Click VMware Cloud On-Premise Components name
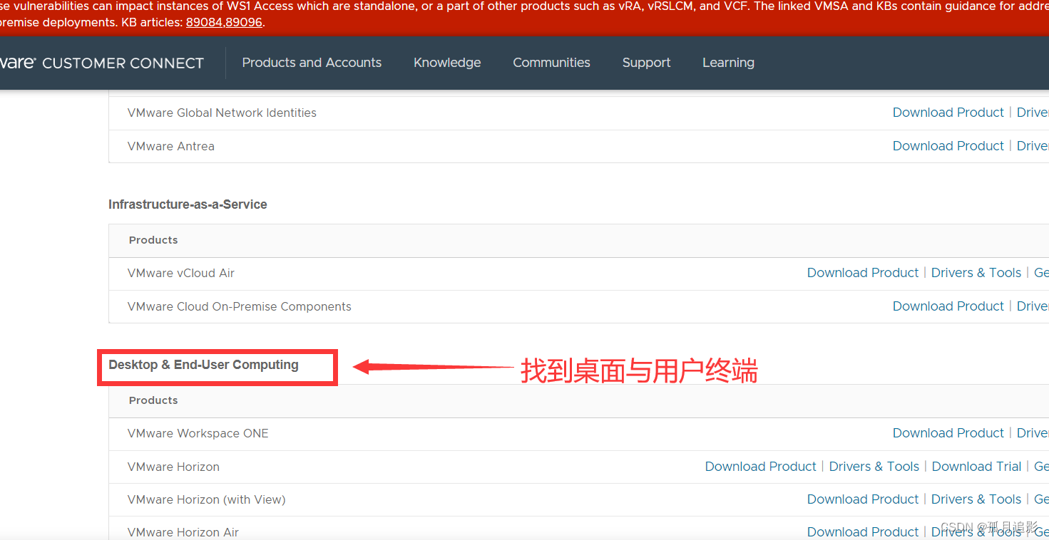The width and height of the screenshot is (1049, 540). tap(240, 307)
